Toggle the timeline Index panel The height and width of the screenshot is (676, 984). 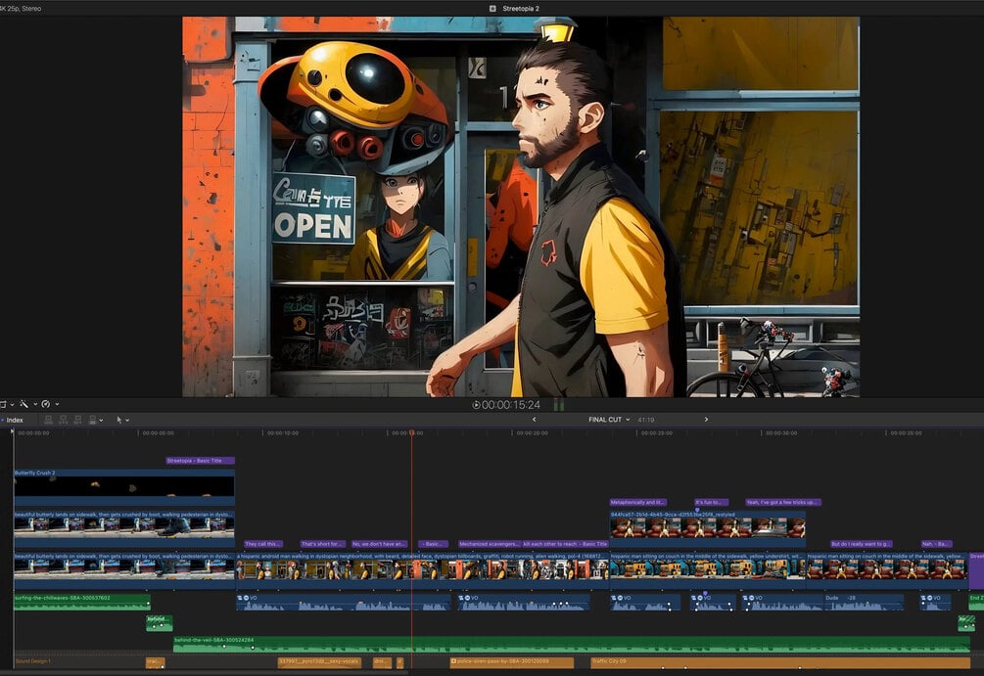[15, 420]
